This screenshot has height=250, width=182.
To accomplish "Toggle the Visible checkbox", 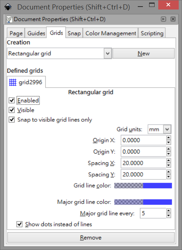I will click(12, 110).
